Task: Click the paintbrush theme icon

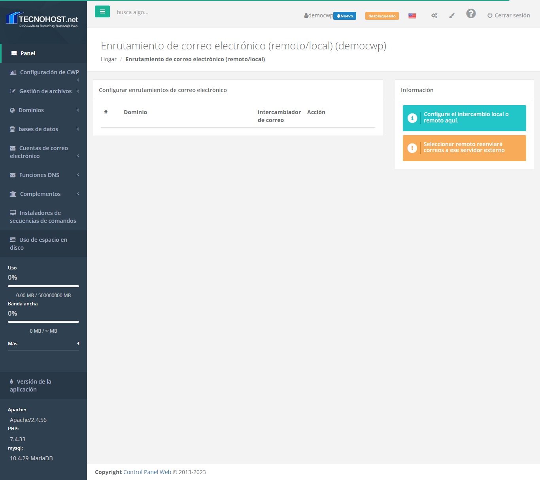Action: (452, 15)
